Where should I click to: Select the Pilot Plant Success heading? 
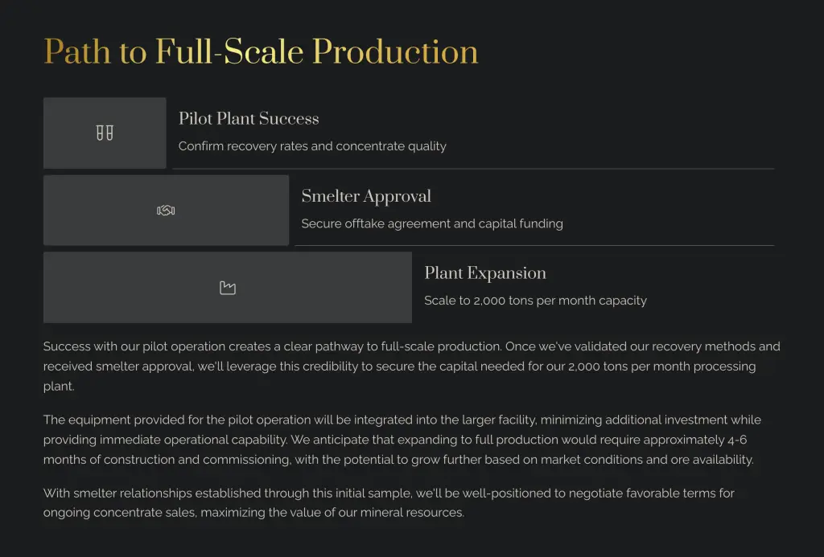tap(249, 119)
